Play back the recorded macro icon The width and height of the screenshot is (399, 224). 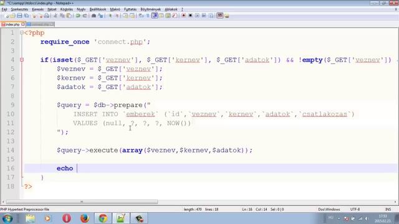[197, 16]
